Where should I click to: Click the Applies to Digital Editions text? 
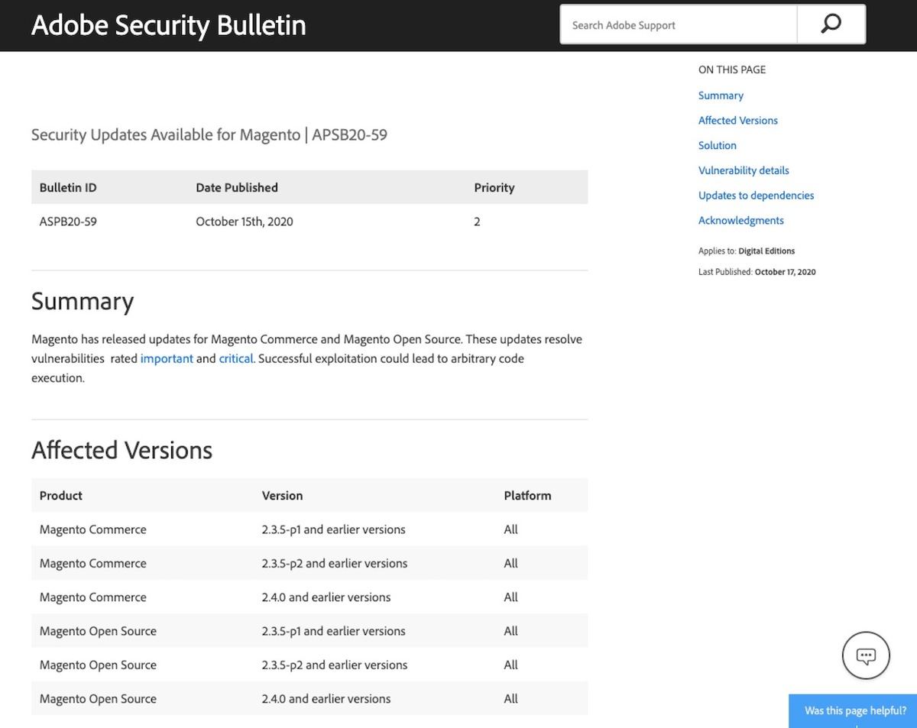click(747, 251)
